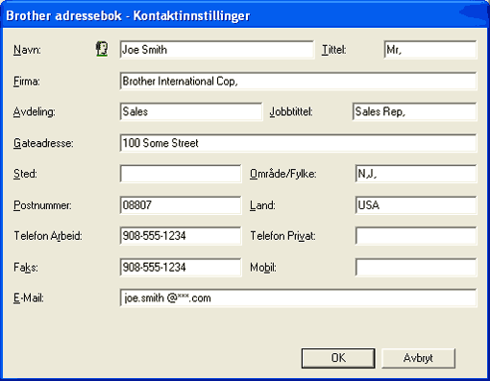This screenshot has height=381, width=490.
Task: Click the Gateadresse: label
Action: (x=43, y=143)
